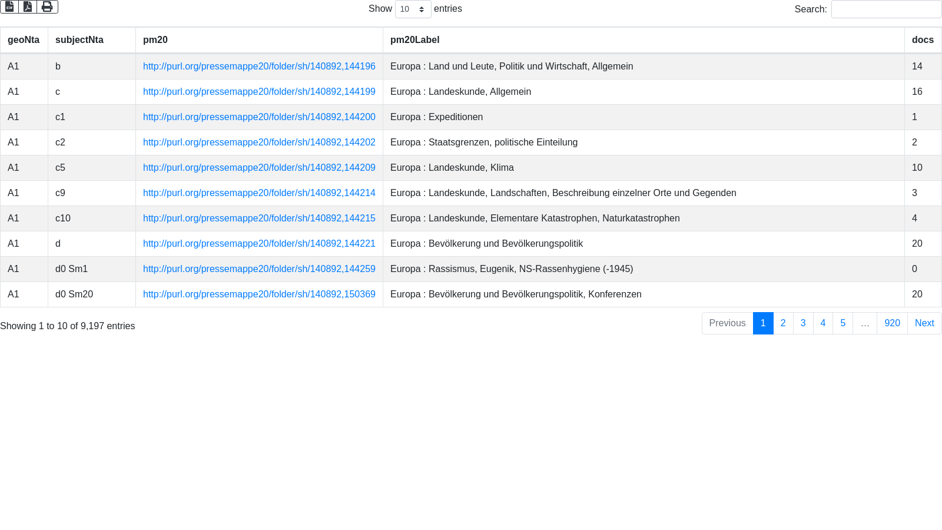The height and width of the screenshot is (530, 942).
Task: Sort by the subjectNta column header
Action: [x=79, y=40]
